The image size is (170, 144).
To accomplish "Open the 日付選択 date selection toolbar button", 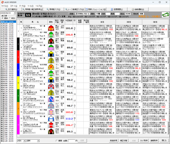I will coord(11,9).
